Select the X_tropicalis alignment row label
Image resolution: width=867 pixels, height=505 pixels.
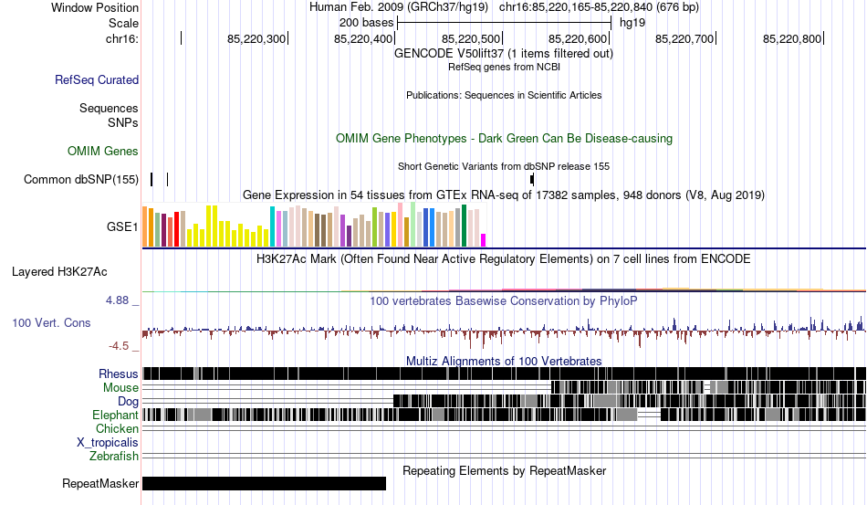pyautogui.click(x=108, y=443)
